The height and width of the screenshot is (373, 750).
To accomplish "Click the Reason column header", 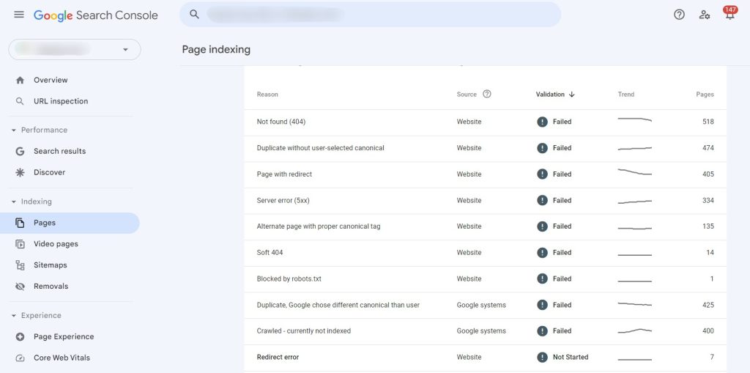I will pos(267,95).
